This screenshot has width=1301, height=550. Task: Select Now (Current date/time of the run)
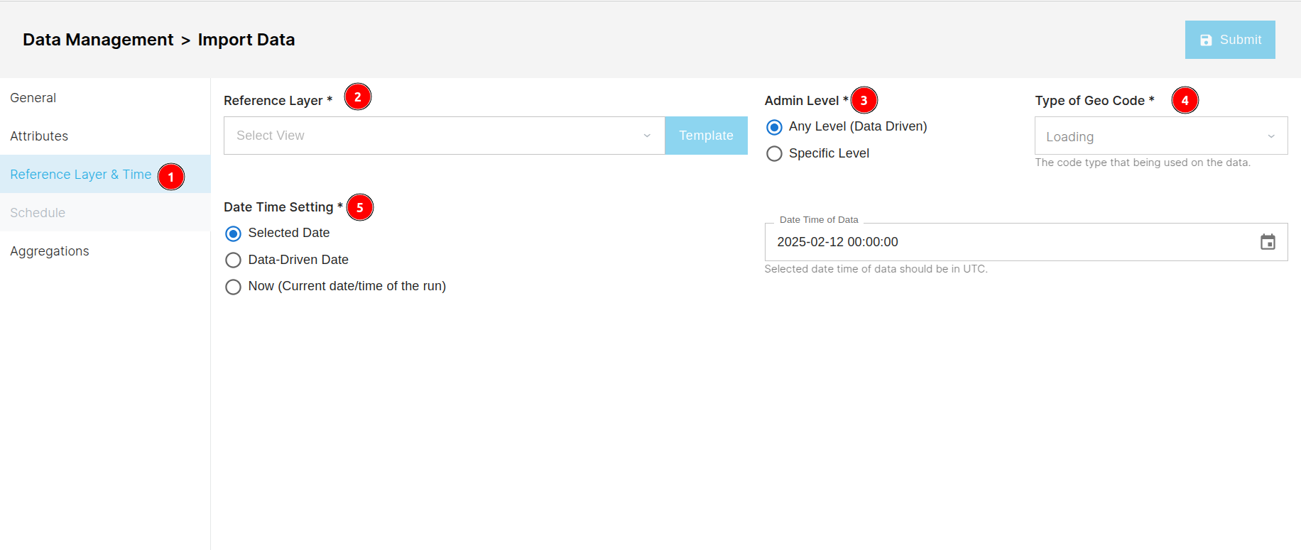(x=233, y=287)
